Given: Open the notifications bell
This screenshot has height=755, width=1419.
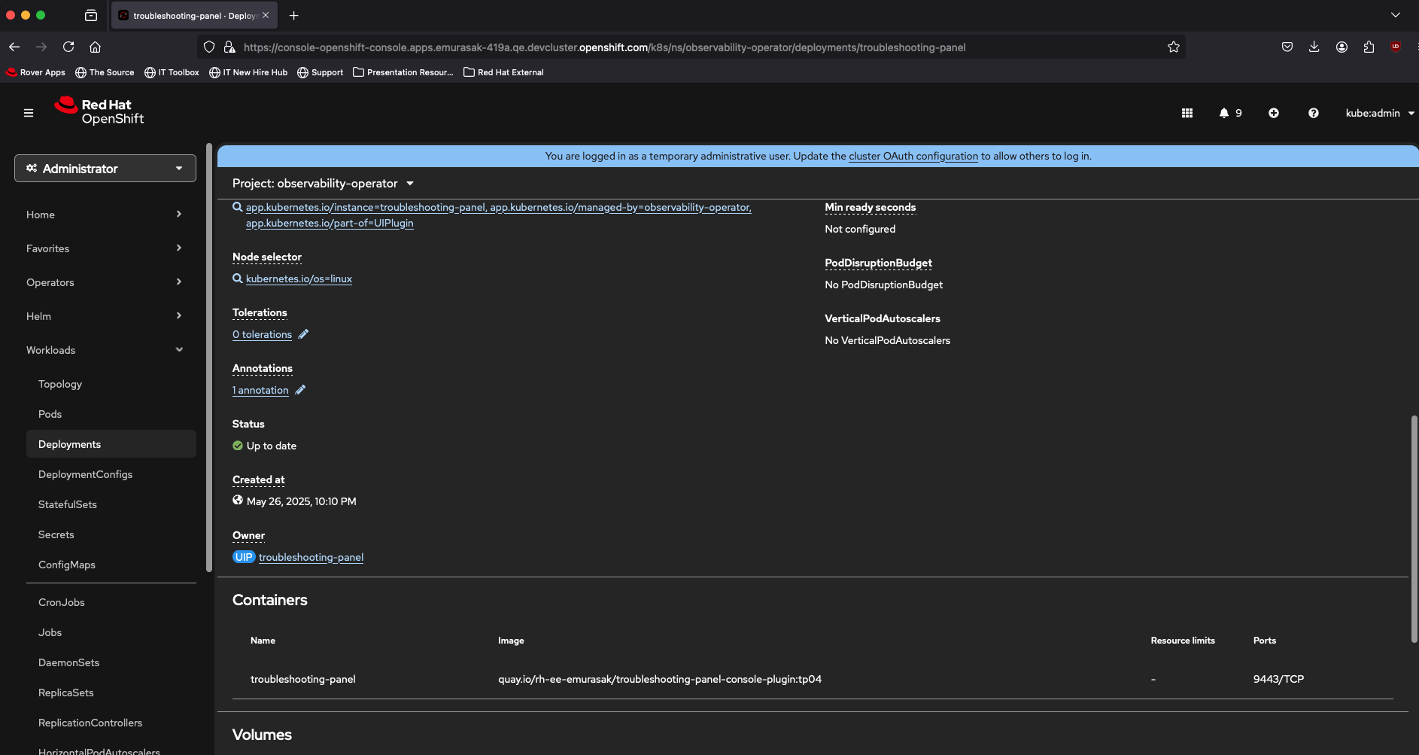Looking at the screenshot, I should [x=1225, y=113].
